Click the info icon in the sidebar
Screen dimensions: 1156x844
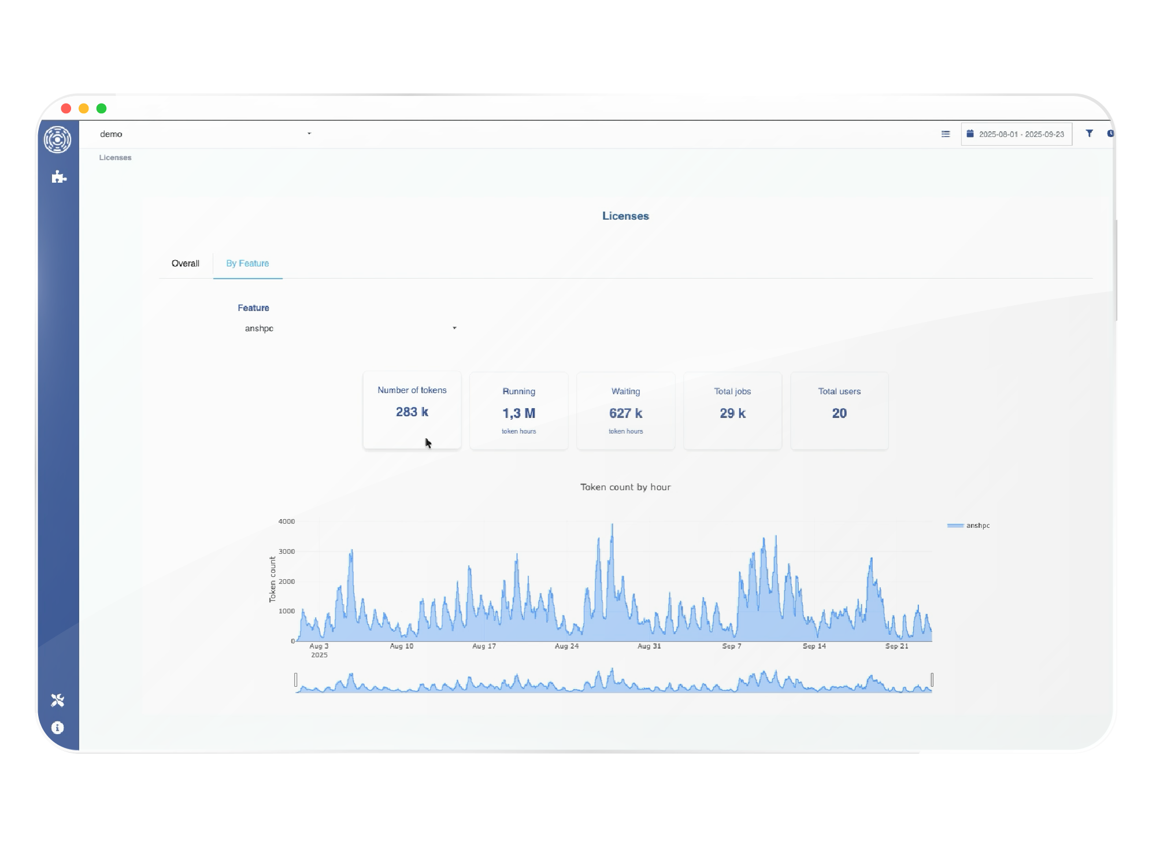click(x=58, y=728)
